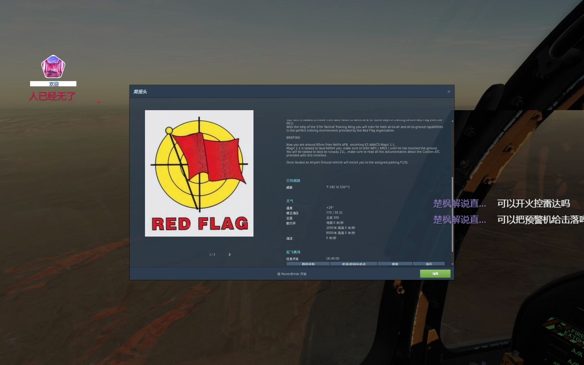Click the QNH value 770 / 30.31
The image size is (584, 365).
[334, 213]
